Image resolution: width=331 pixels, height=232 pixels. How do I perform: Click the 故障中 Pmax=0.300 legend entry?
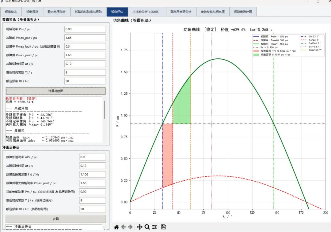271,40
